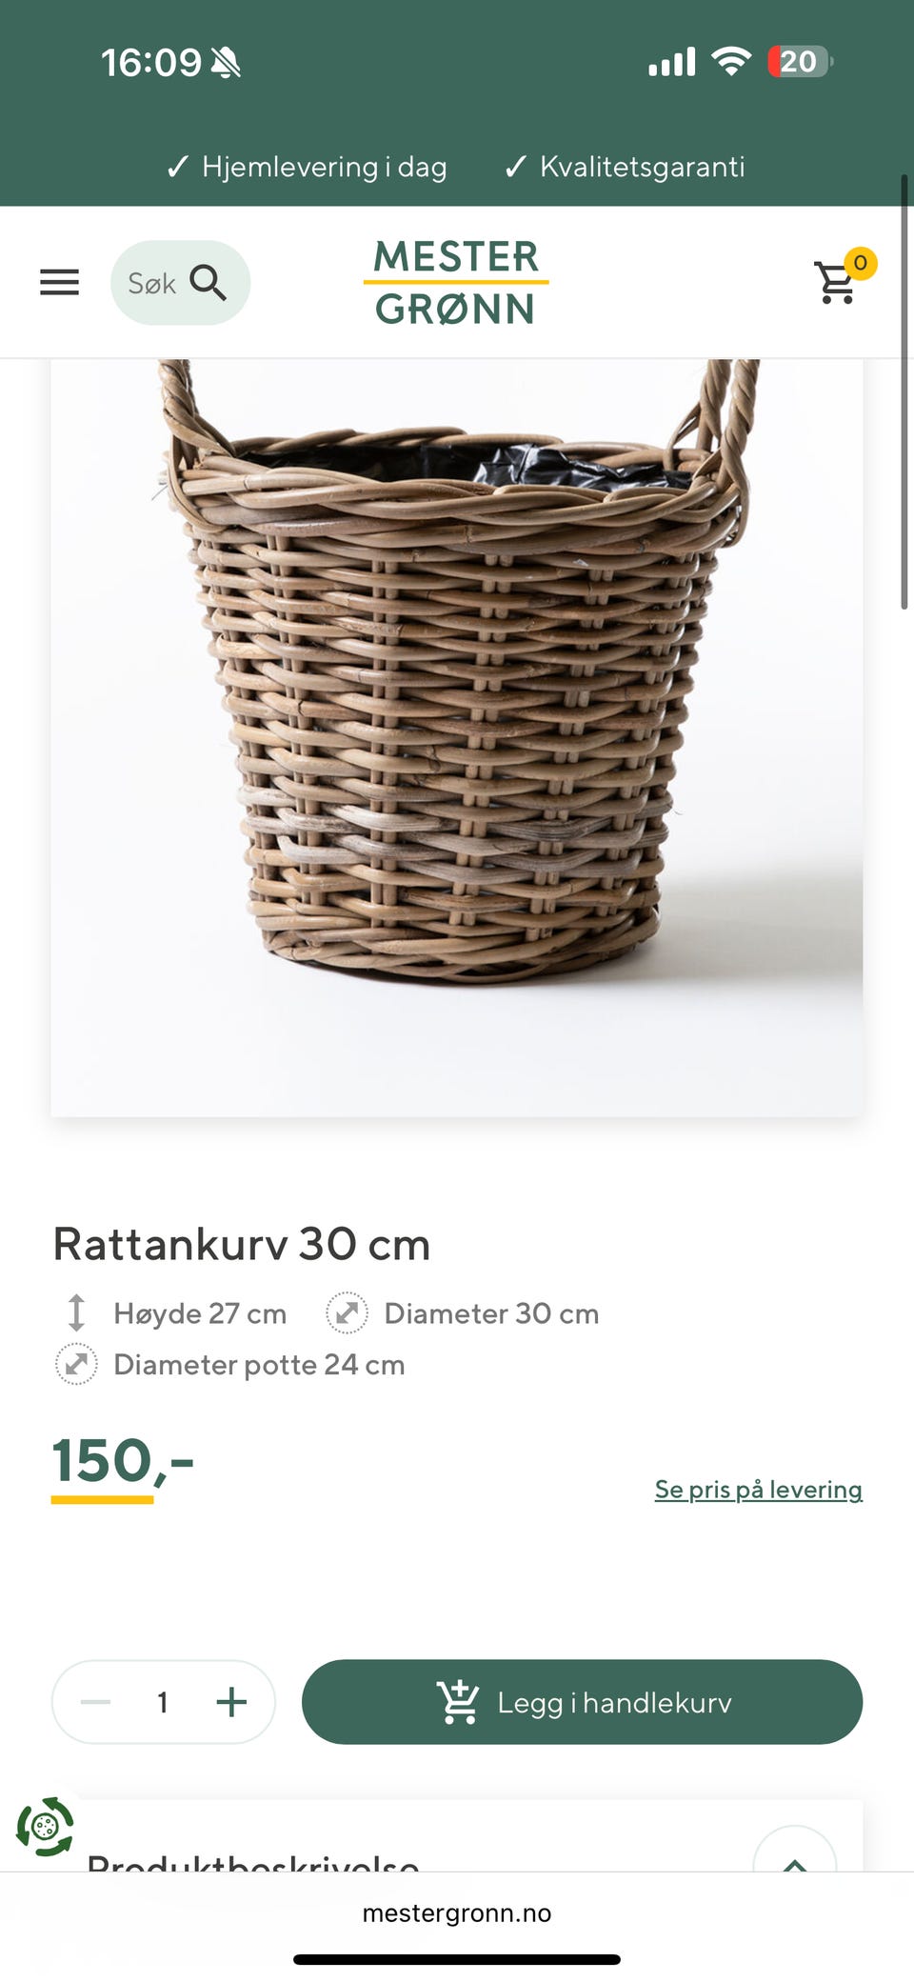This screenshot has width=914, height=1982.
Task: Click the Mester Grønn logo
Action: [x=456, y=282]
